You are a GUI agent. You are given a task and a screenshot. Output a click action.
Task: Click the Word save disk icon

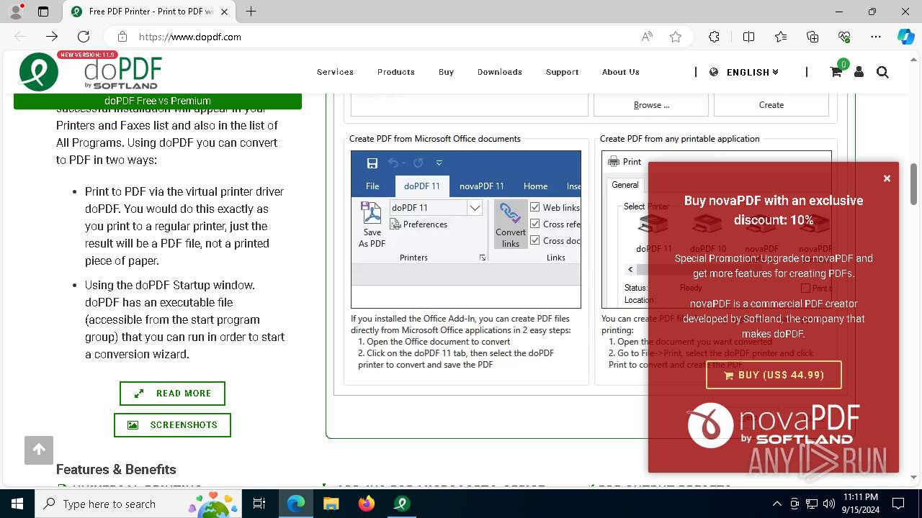point(372,163)
